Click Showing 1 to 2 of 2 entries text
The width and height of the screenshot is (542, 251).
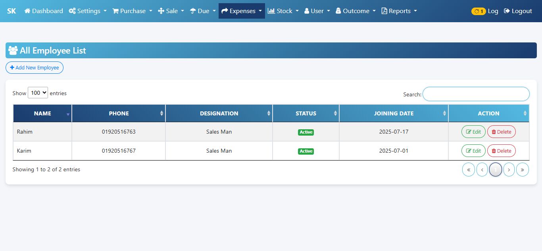pos(46,169)
